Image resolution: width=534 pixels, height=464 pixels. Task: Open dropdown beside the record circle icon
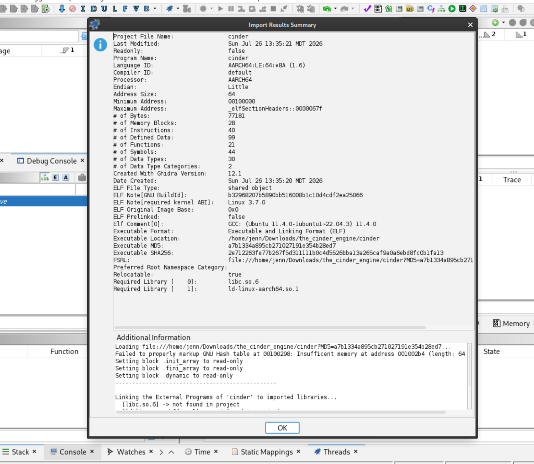click(211, 9)
